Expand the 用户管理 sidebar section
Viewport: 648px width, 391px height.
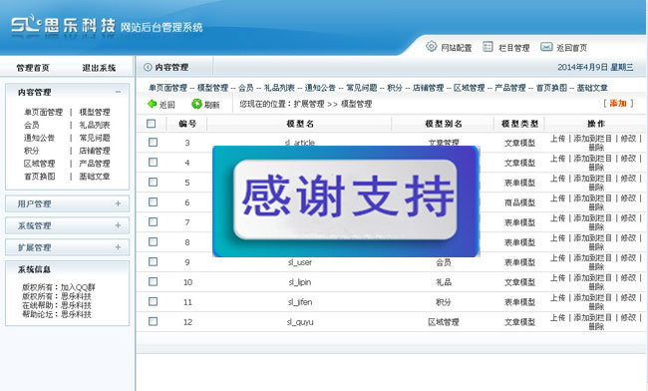pos(119,203)
